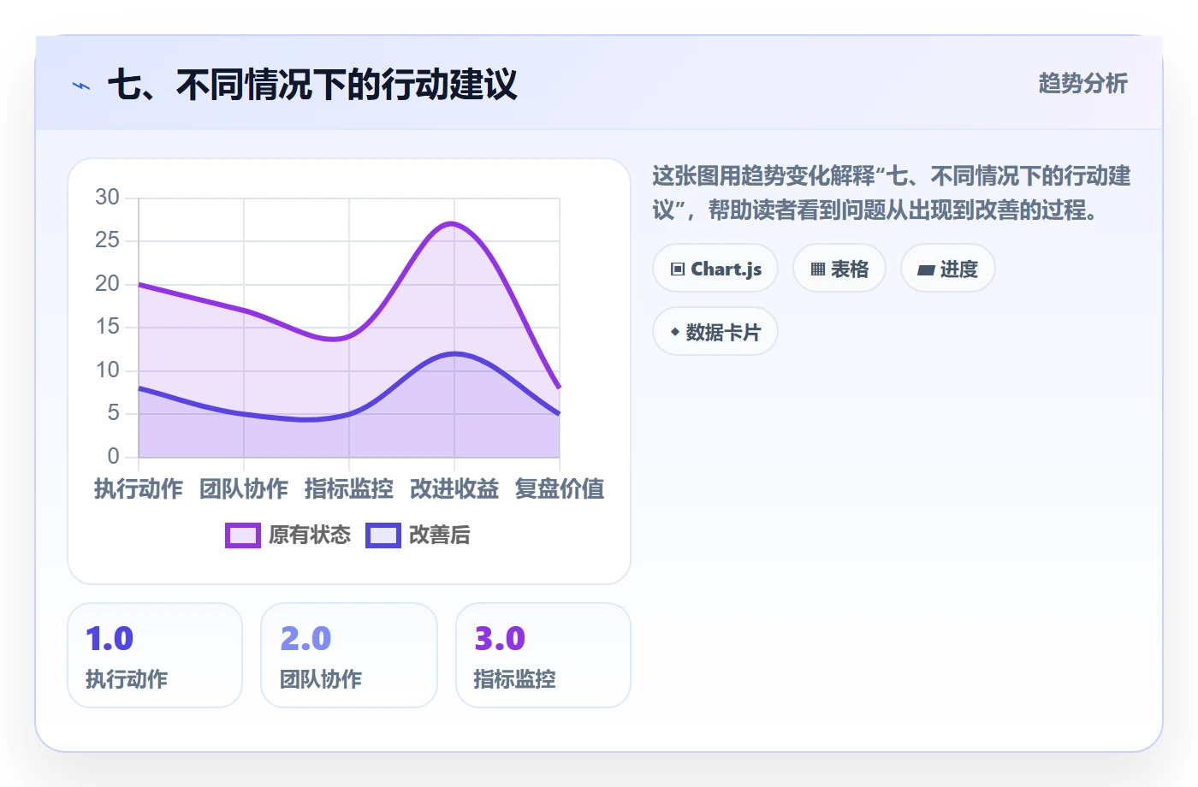1198x787 pixels.
Task: Click the Chart.js tag icon
Action: point(678,269)
